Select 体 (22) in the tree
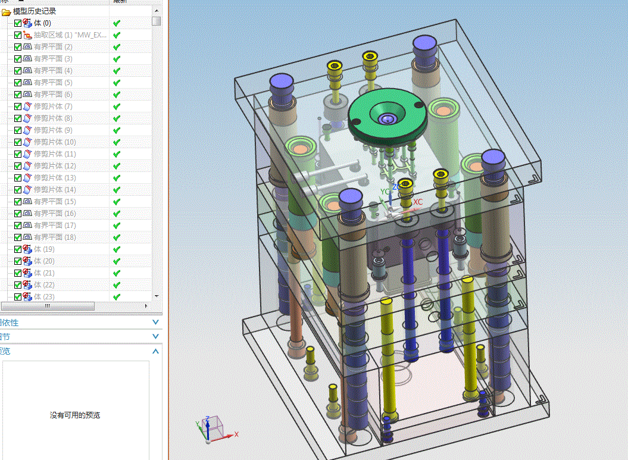This screenshot has height=460, width=628. pos(44,285)
